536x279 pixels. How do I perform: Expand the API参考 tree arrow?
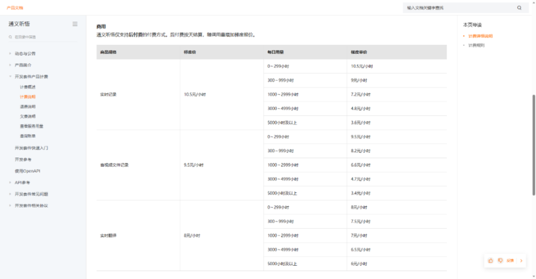click(10, 182)
